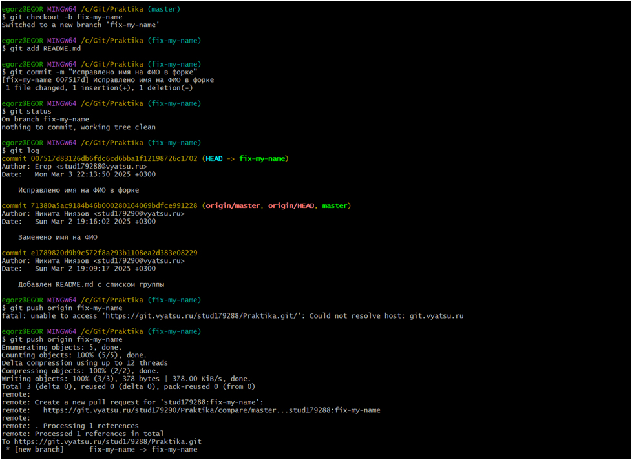The height and width of the screenshot is (460, 632).
Task: Open the pull request compare URL
Action: [211, 410]
